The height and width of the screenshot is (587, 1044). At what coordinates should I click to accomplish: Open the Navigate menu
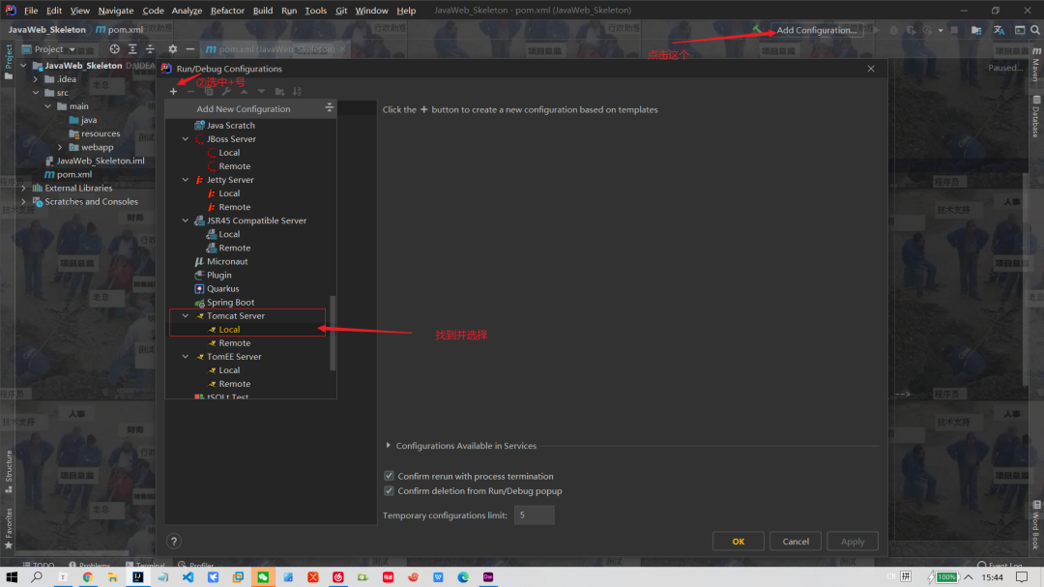click(116, 10)
